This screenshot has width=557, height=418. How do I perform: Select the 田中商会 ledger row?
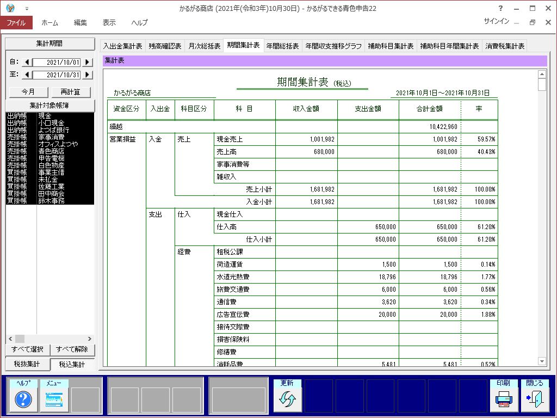tap(50, 194)
